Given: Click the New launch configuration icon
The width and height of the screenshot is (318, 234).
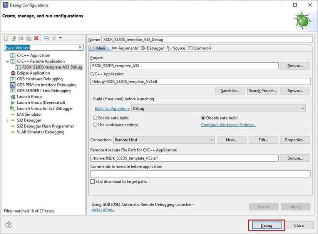Looking at the screenshot, I should click(6, 38).
